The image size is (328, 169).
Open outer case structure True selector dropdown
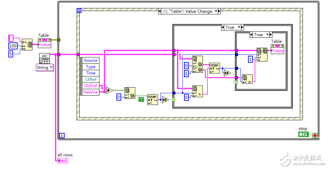[239, 27]
